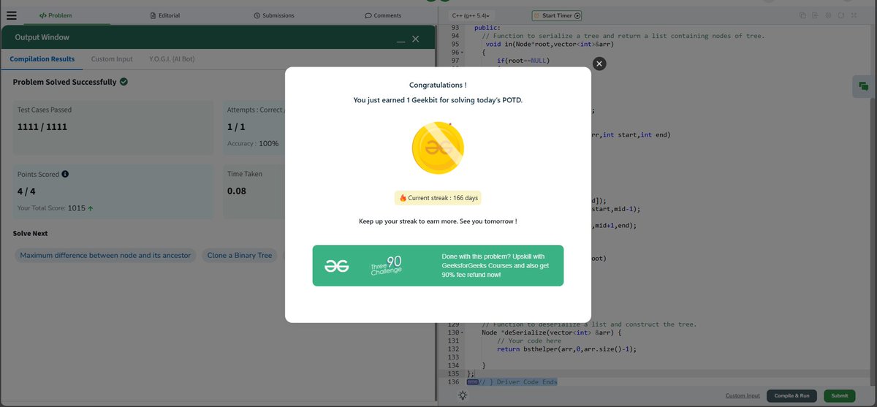The image size is (877, 407).
Task: Click the reset code icon
Action: point(841,15)
